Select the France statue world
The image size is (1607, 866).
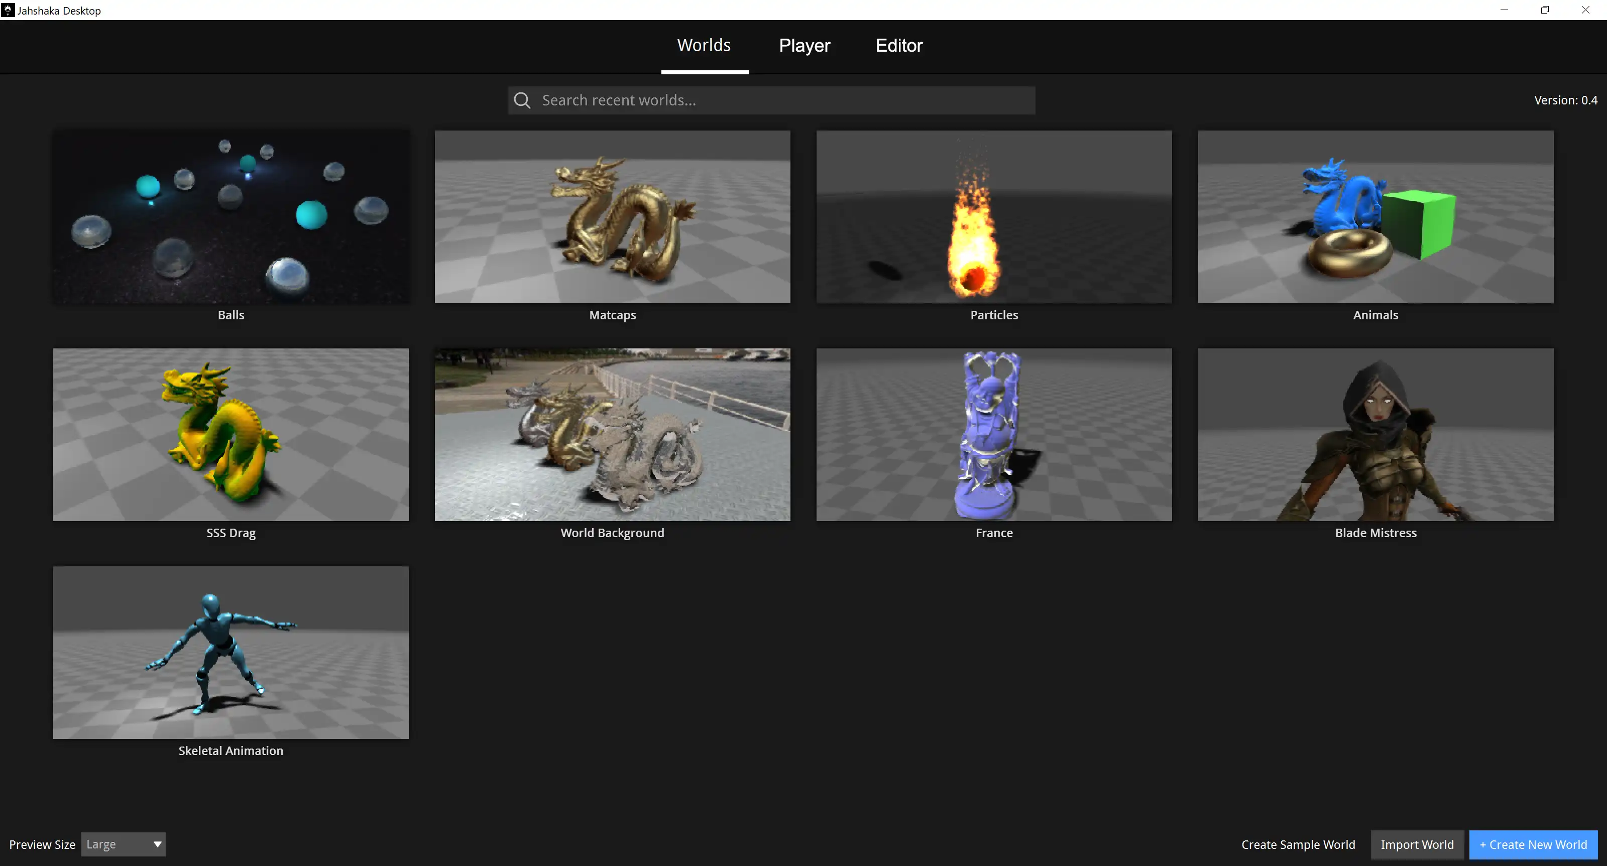click(994, 435)
